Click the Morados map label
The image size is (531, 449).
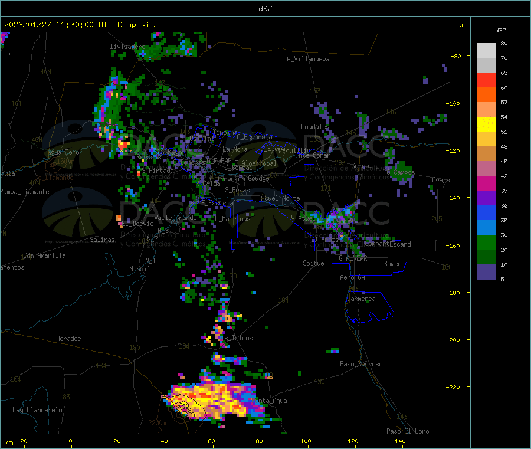[x=68, y=339]
